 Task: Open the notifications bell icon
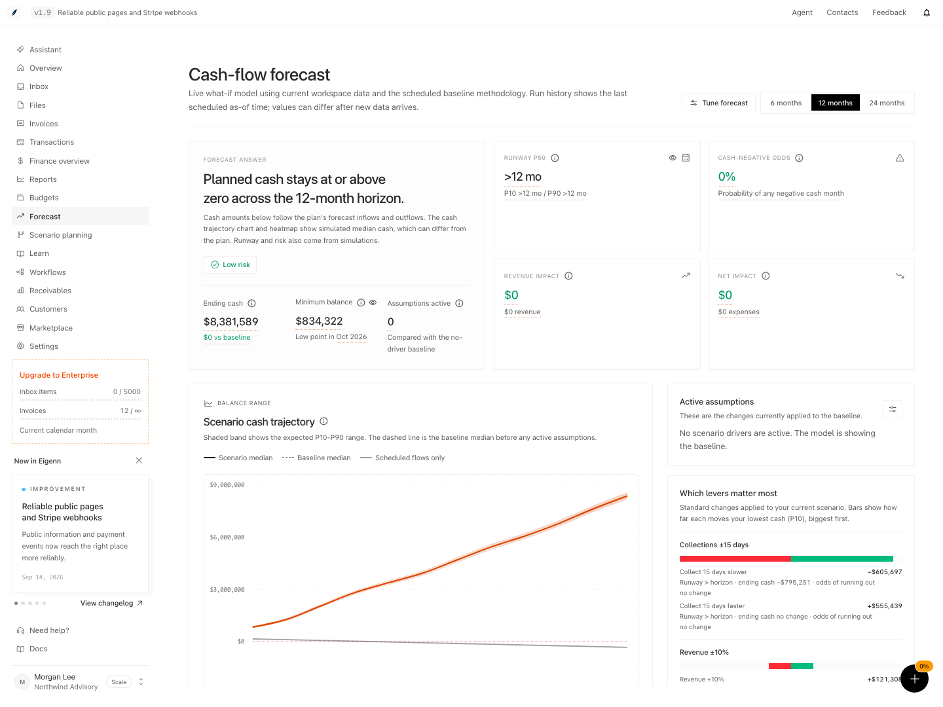[927, 12]
